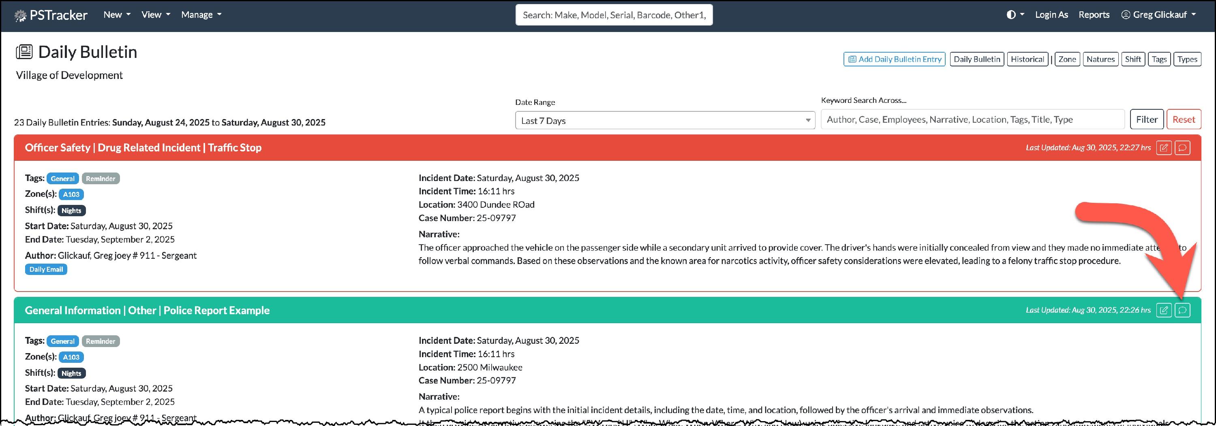The width and height of the screenshot is (1216, 426).
Task: Click Nights shift badge in General Information entry
Action: point(71,373)
